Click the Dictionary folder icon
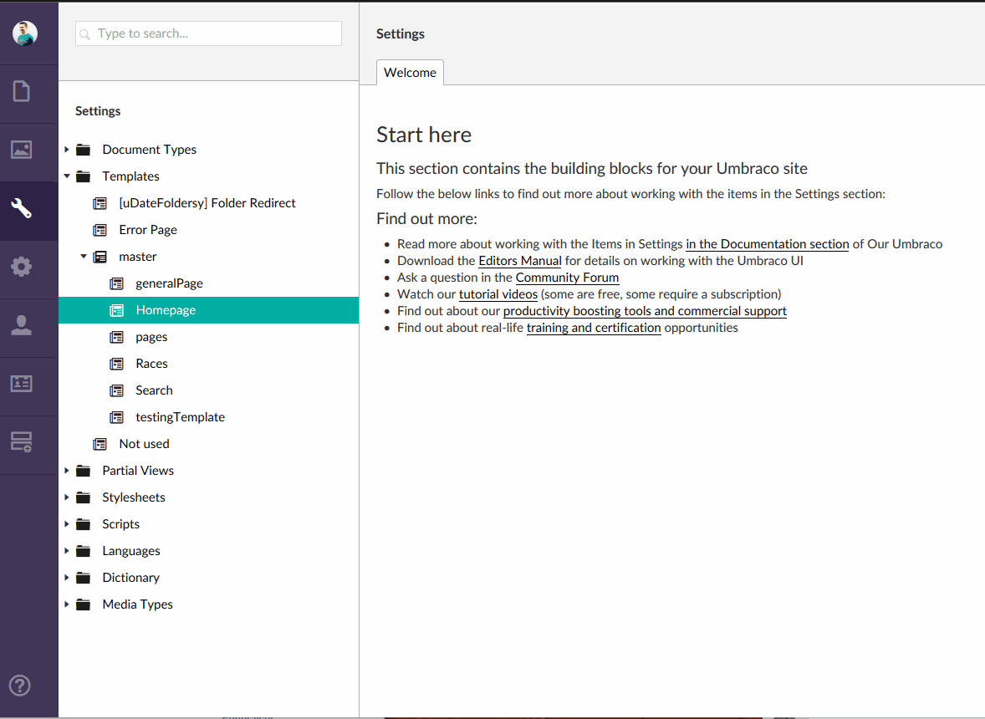Image resolution: width=985 pixels, height=719 pixels. (83, 578)
